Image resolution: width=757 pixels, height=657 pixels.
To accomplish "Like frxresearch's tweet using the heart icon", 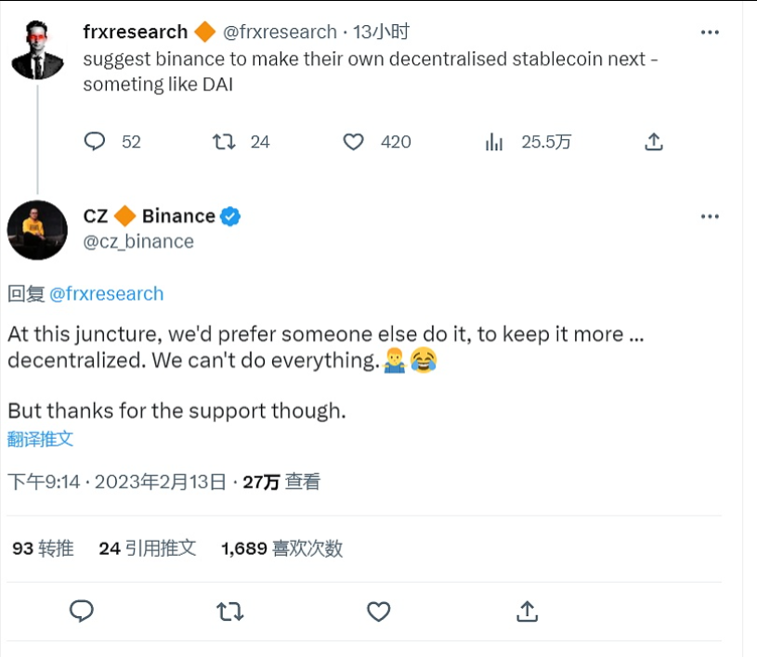I will point(353,141).
